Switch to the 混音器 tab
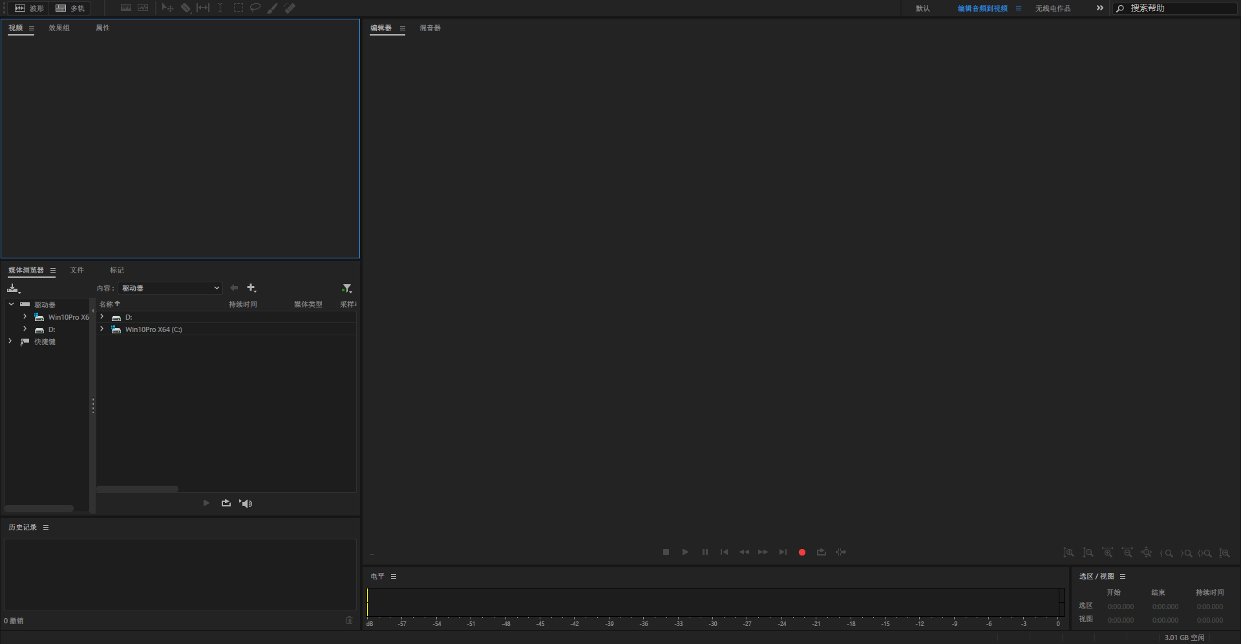 (429, 28)
